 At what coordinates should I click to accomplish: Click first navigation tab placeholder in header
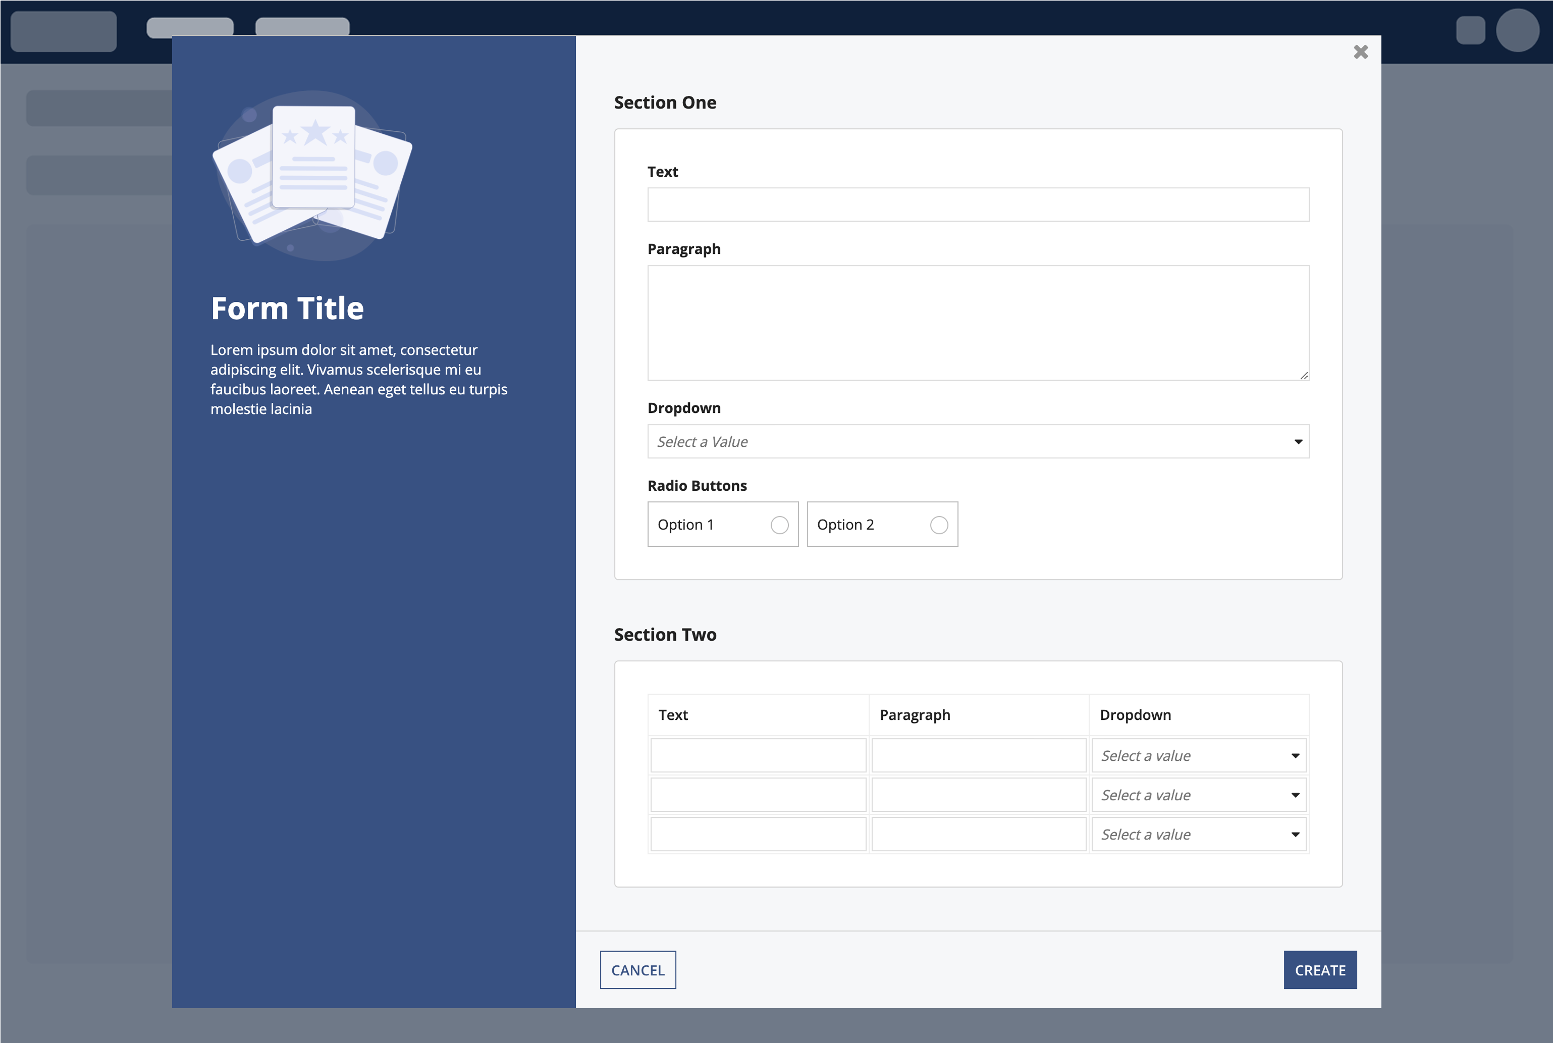190,26
